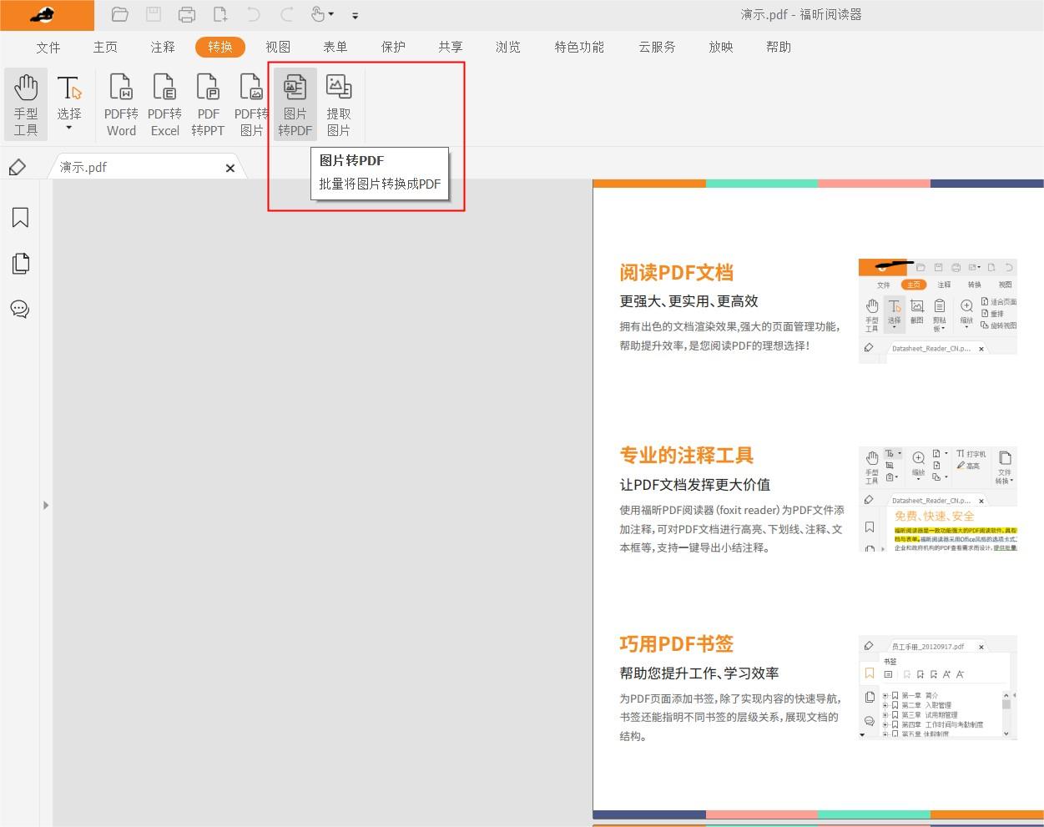
Task: Click the folder icon to open a file
Action: (119, 14)
